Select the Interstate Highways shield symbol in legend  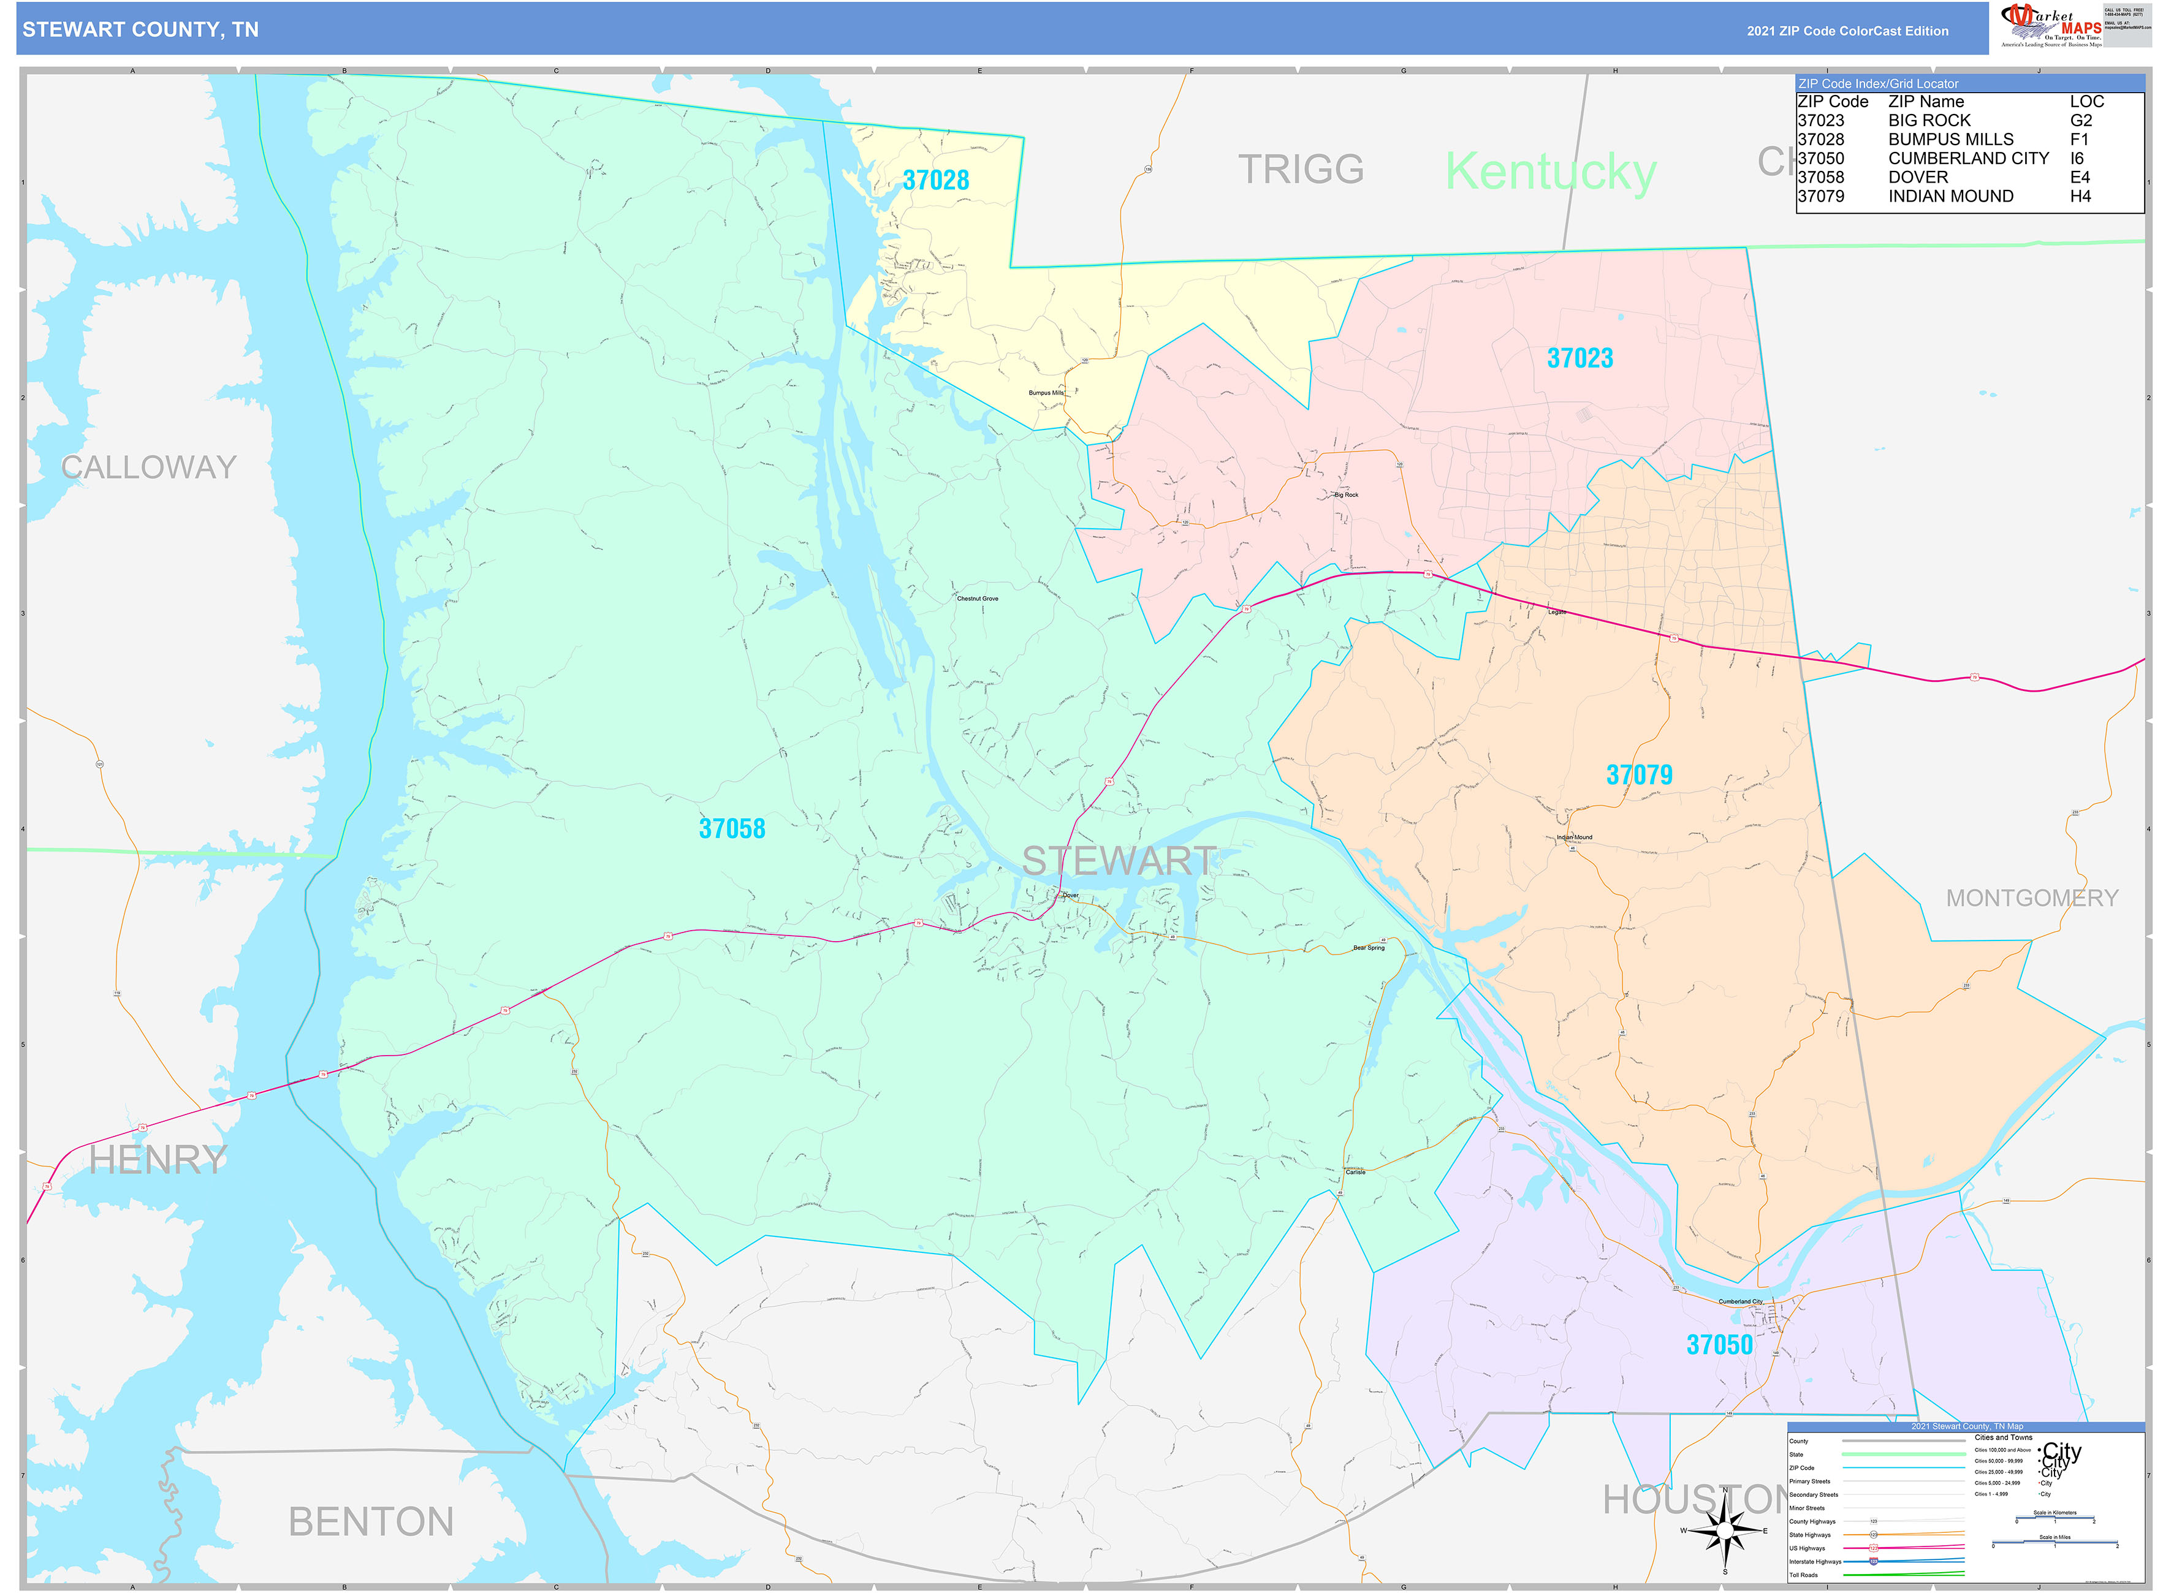(1874, 1562)
